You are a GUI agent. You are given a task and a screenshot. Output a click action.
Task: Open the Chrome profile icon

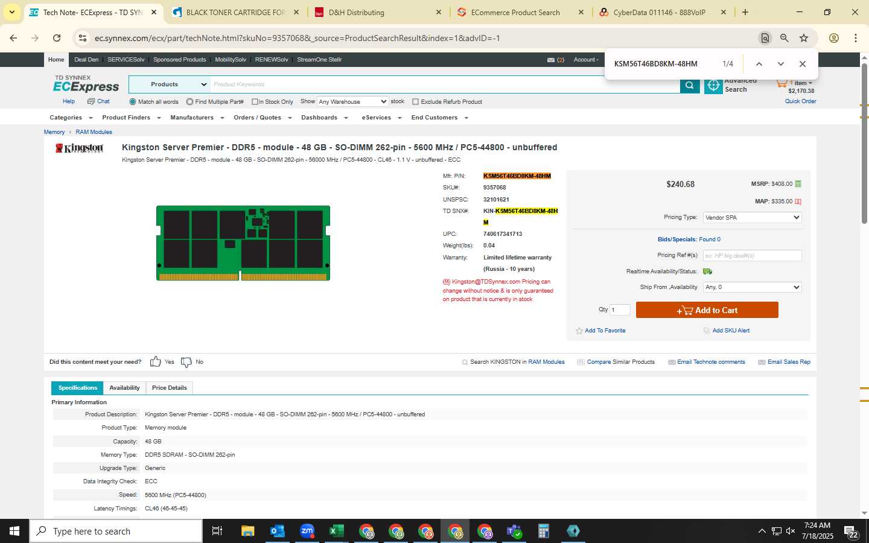click(x=834, y=38)
